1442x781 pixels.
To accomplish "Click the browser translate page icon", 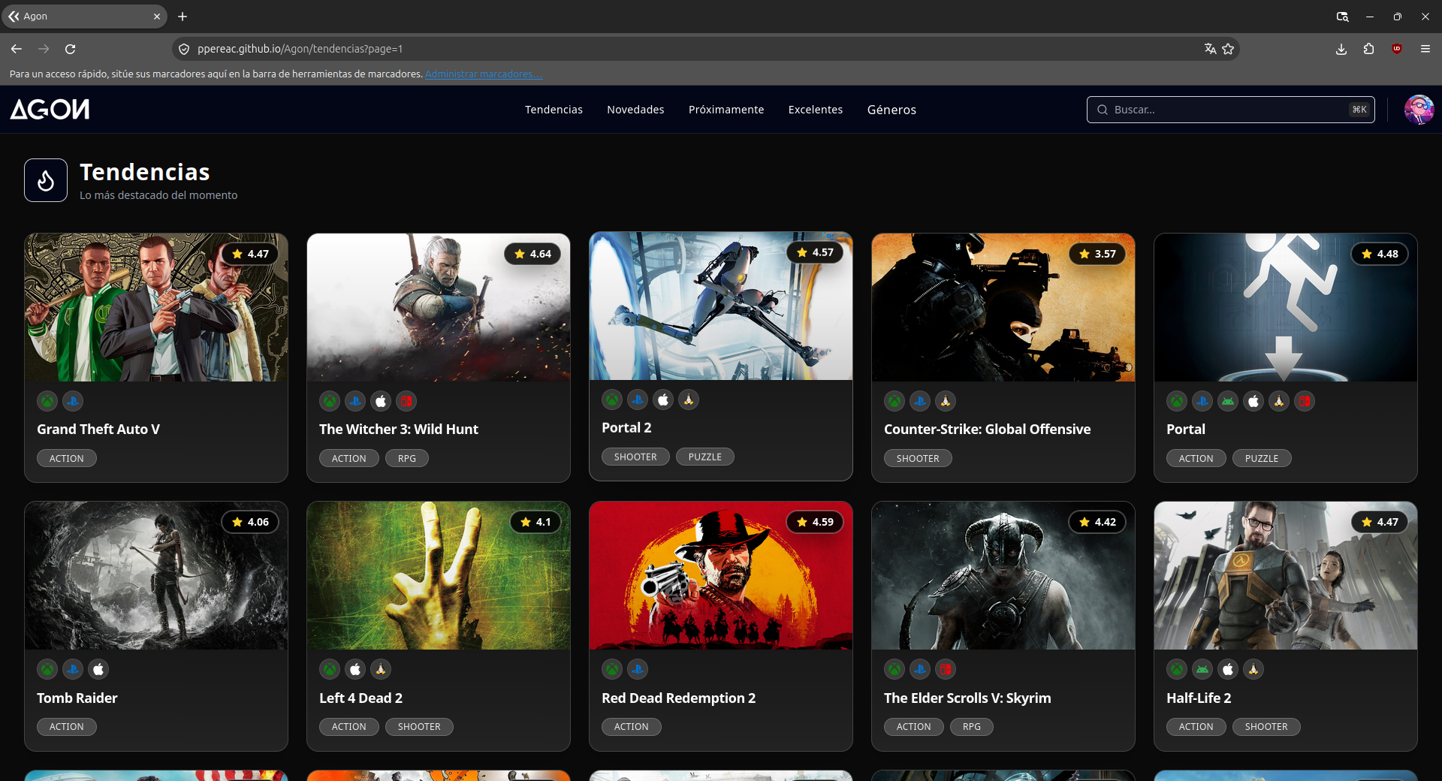I will (x=1210, y=49).
